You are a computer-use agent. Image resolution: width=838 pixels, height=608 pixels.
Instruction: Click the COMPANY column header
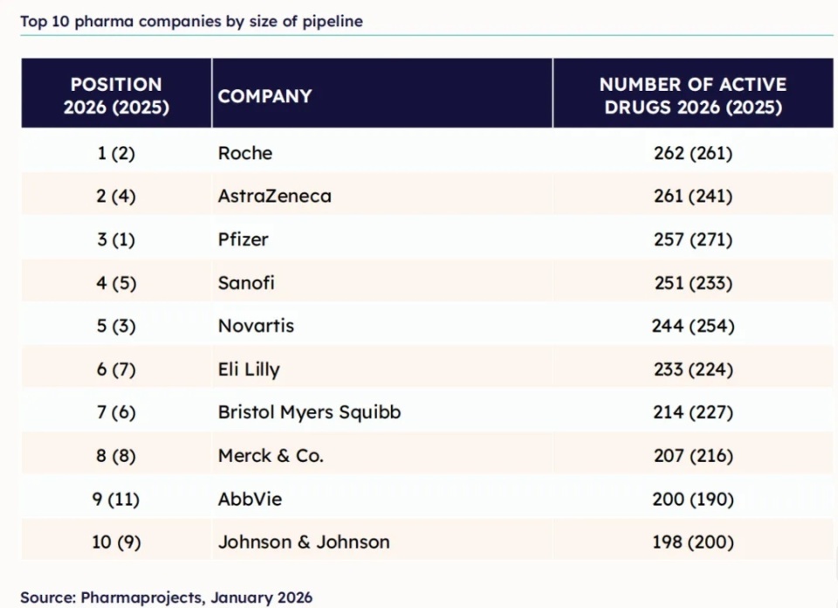(264, 96)
